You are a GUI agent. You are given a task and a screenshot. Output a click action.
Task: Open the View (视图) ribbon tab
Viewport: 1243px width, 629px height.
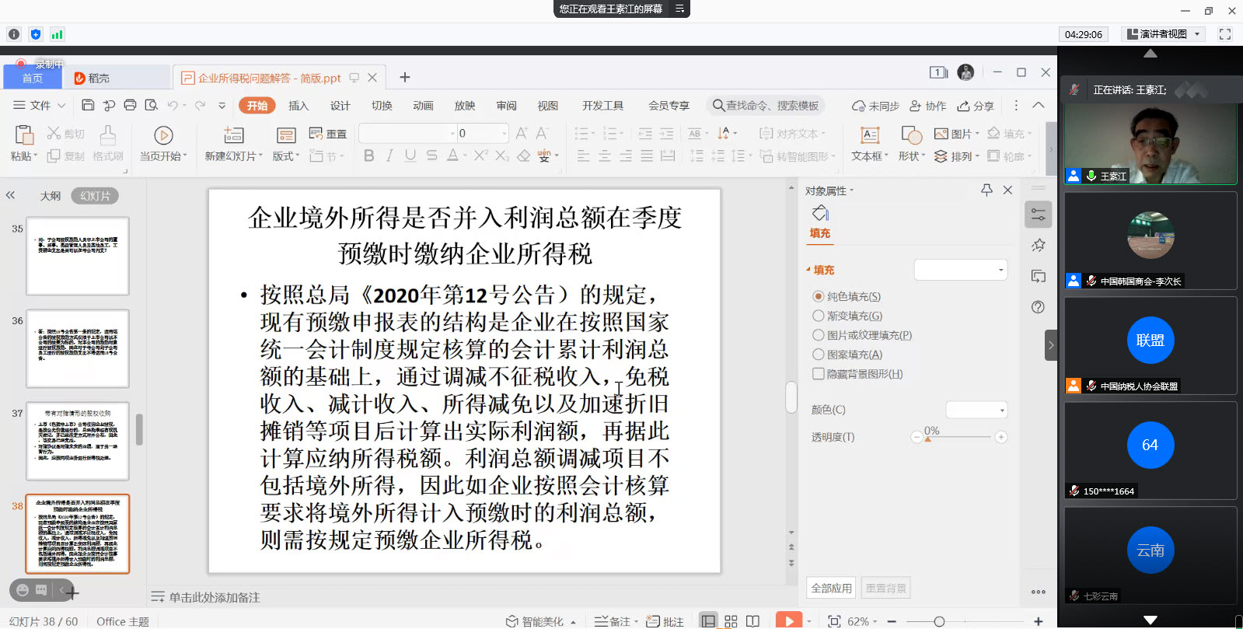point(548,106)
